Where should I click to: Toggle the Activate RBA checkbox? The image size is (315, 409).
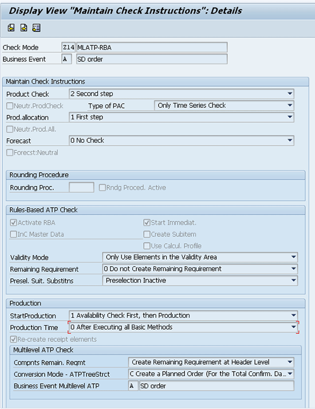13,223
